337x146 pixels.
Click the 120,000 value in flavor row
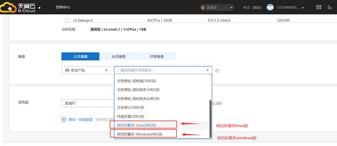pos(283,20)
